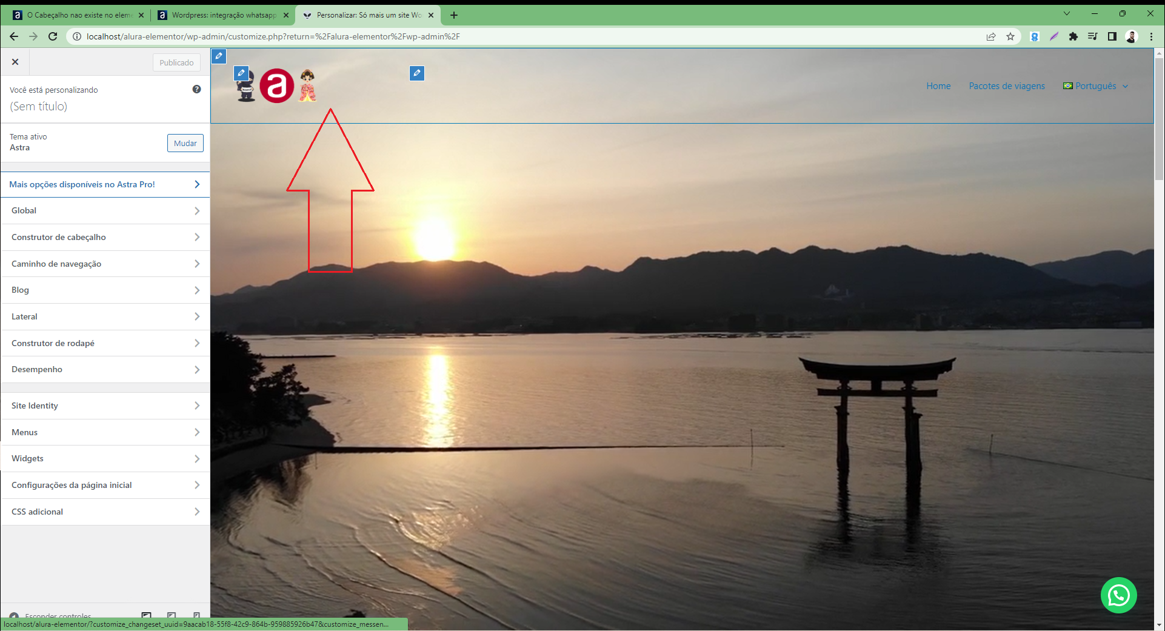Click the Alura site logo image
The width and height of the screenshot is (1165, 631).
[x=277, y=85]
